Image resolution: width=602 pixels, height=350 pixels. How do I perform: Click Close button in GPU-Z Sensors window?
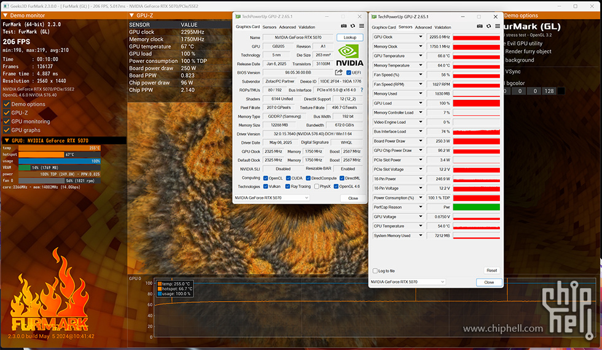(x=489, y=282)
